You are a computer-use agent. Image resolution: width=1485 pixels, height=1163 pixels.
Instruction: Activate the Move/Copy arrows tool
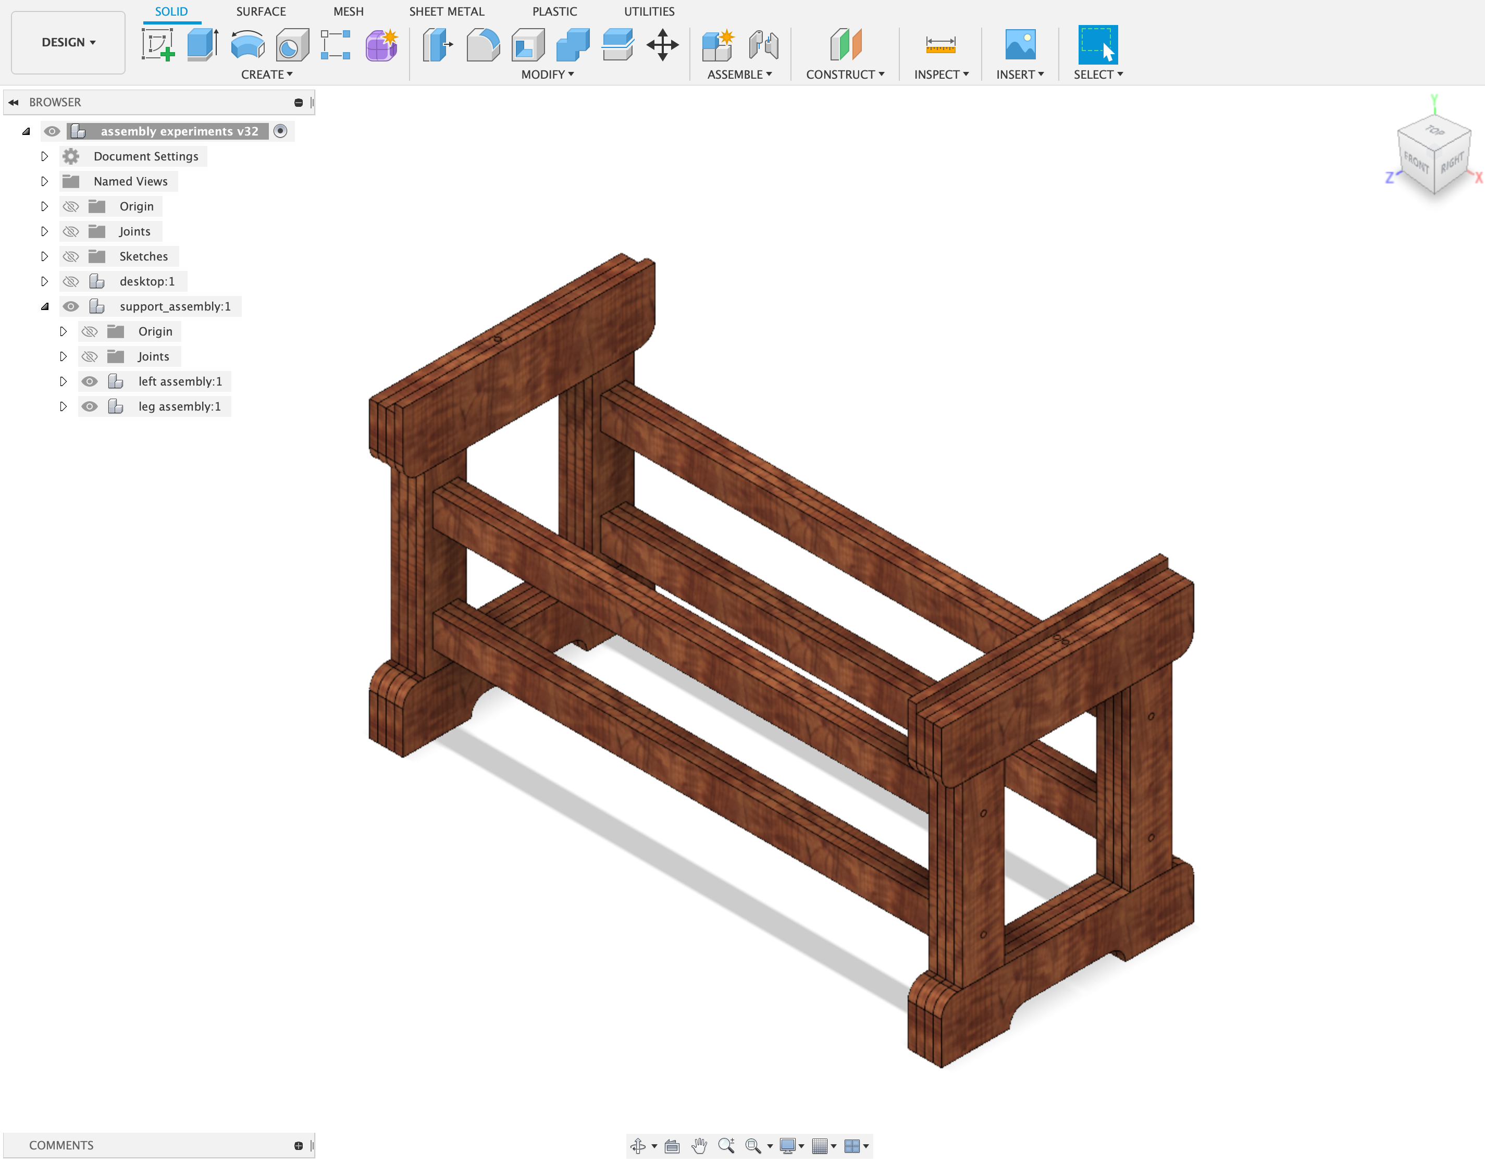pyautogui.click(x=662, y=45)
